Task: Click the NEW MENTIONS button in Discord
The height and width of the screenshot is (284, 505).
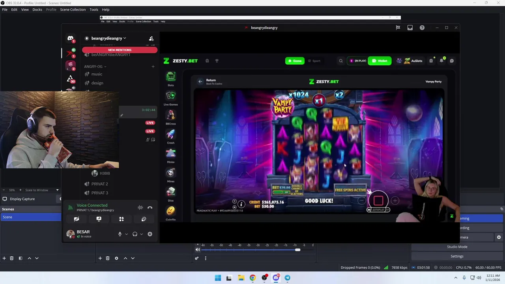Action: point(120,50)
